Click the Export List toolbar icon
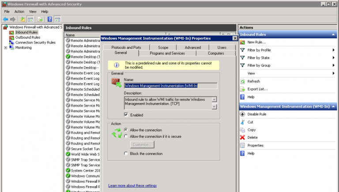Viewport: 339px width, 192px height. coord(40,19)
